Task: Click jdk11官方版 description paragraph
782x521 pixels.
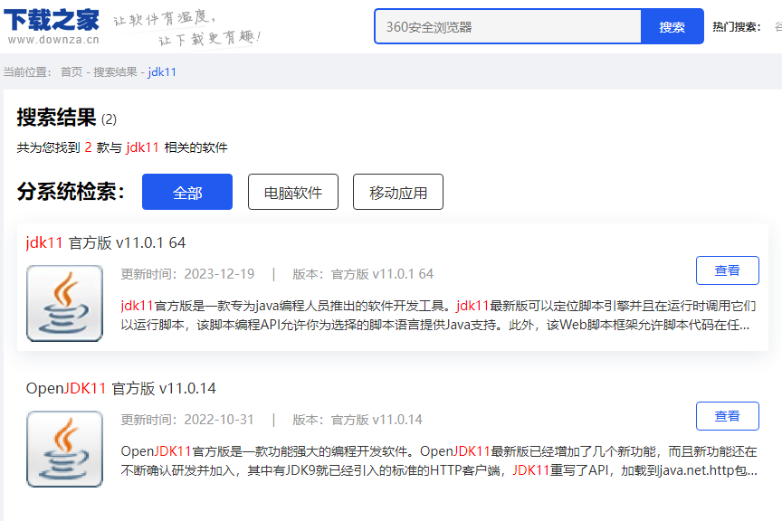Action: tap(438, 315)
